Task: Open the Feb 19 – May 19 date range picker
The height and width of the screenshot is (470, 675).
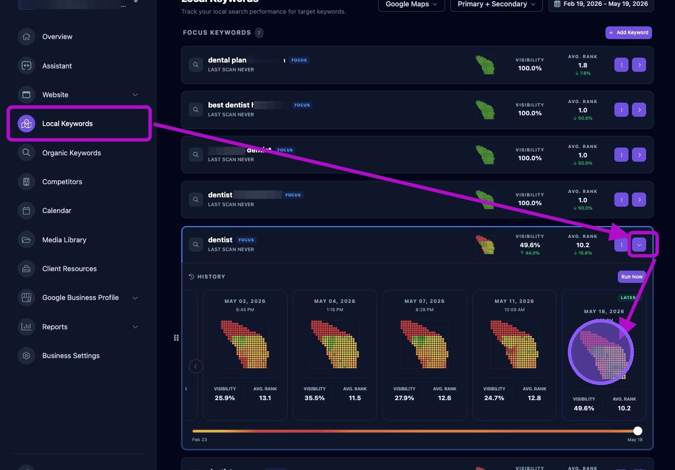Action: [x=601, y=4]
